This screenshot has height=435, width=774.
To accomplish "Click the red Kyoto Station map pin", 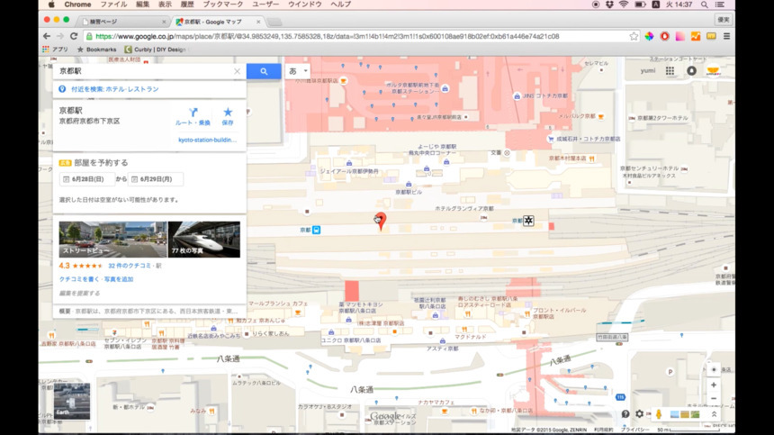I will tap(380, 222).
